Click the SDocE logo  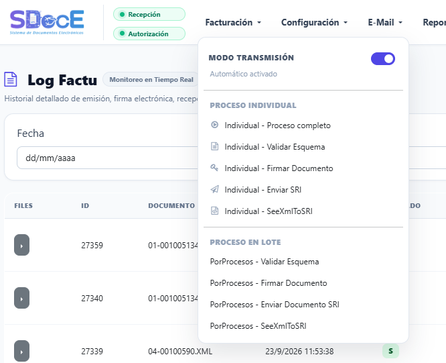click(47, 22)
